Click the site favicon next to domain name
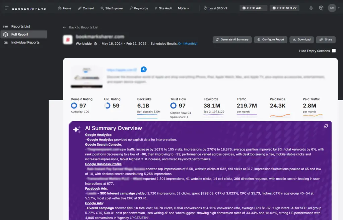Viewport: 343px width, 220px height. tap(68, 40)
